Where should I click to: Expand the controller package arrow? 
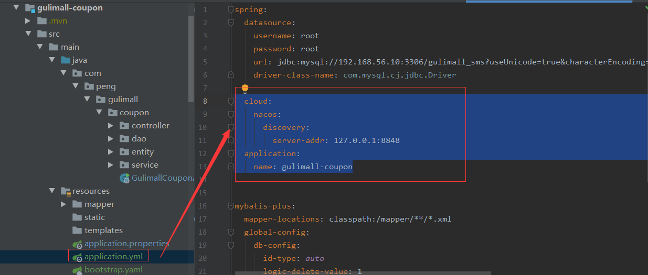[110, 126]
